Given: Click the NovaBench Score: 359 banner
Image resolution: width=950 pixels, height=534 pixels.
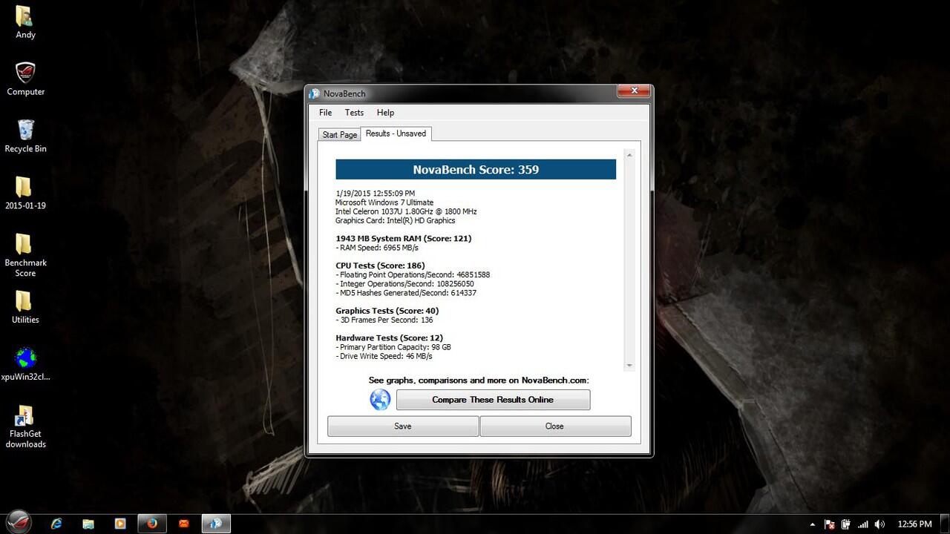Looking at the screenshot, I should click(x=476, y=169).
